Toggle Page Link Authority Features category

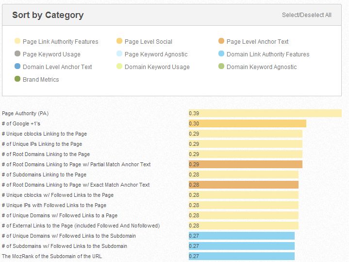tap(60, 42)
